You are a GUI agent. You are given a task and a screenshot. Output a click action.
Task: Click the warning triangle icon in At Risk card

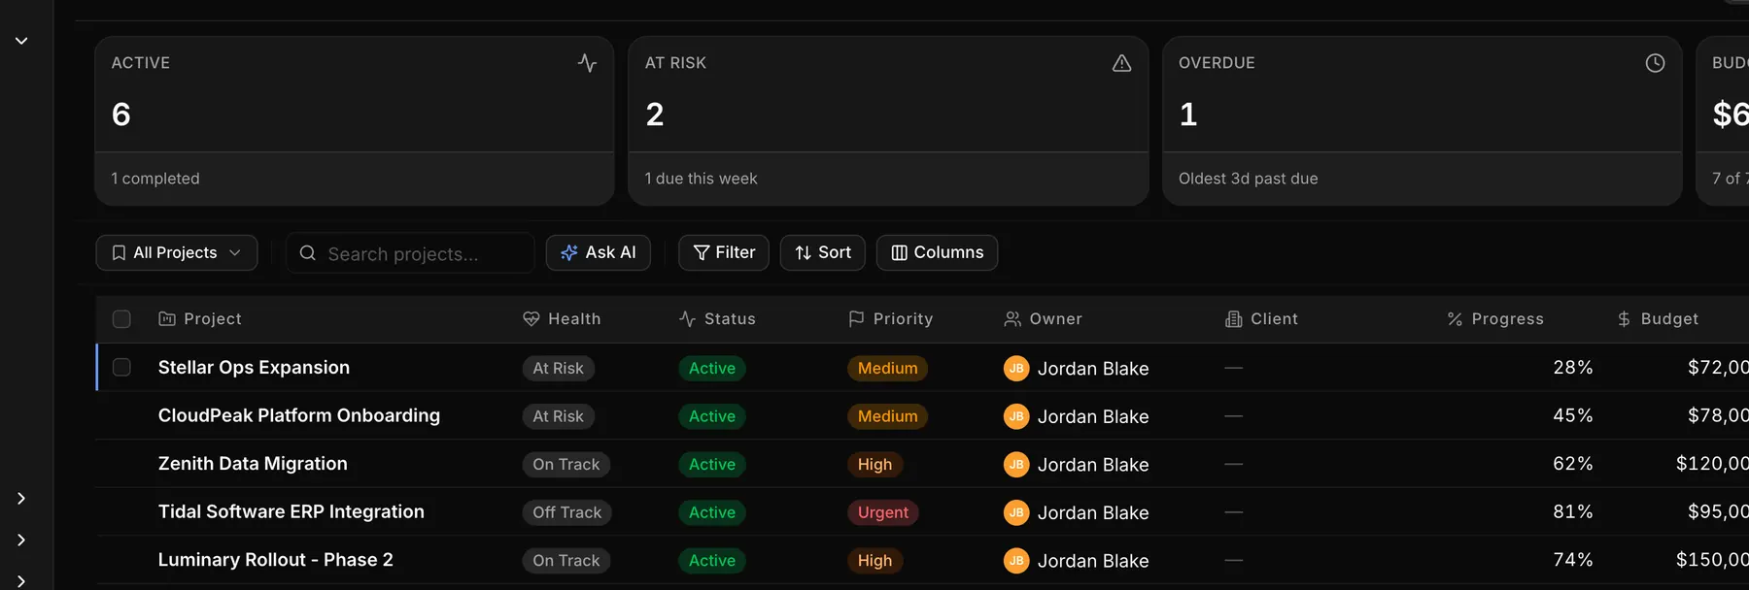(x=1121, y=63)
